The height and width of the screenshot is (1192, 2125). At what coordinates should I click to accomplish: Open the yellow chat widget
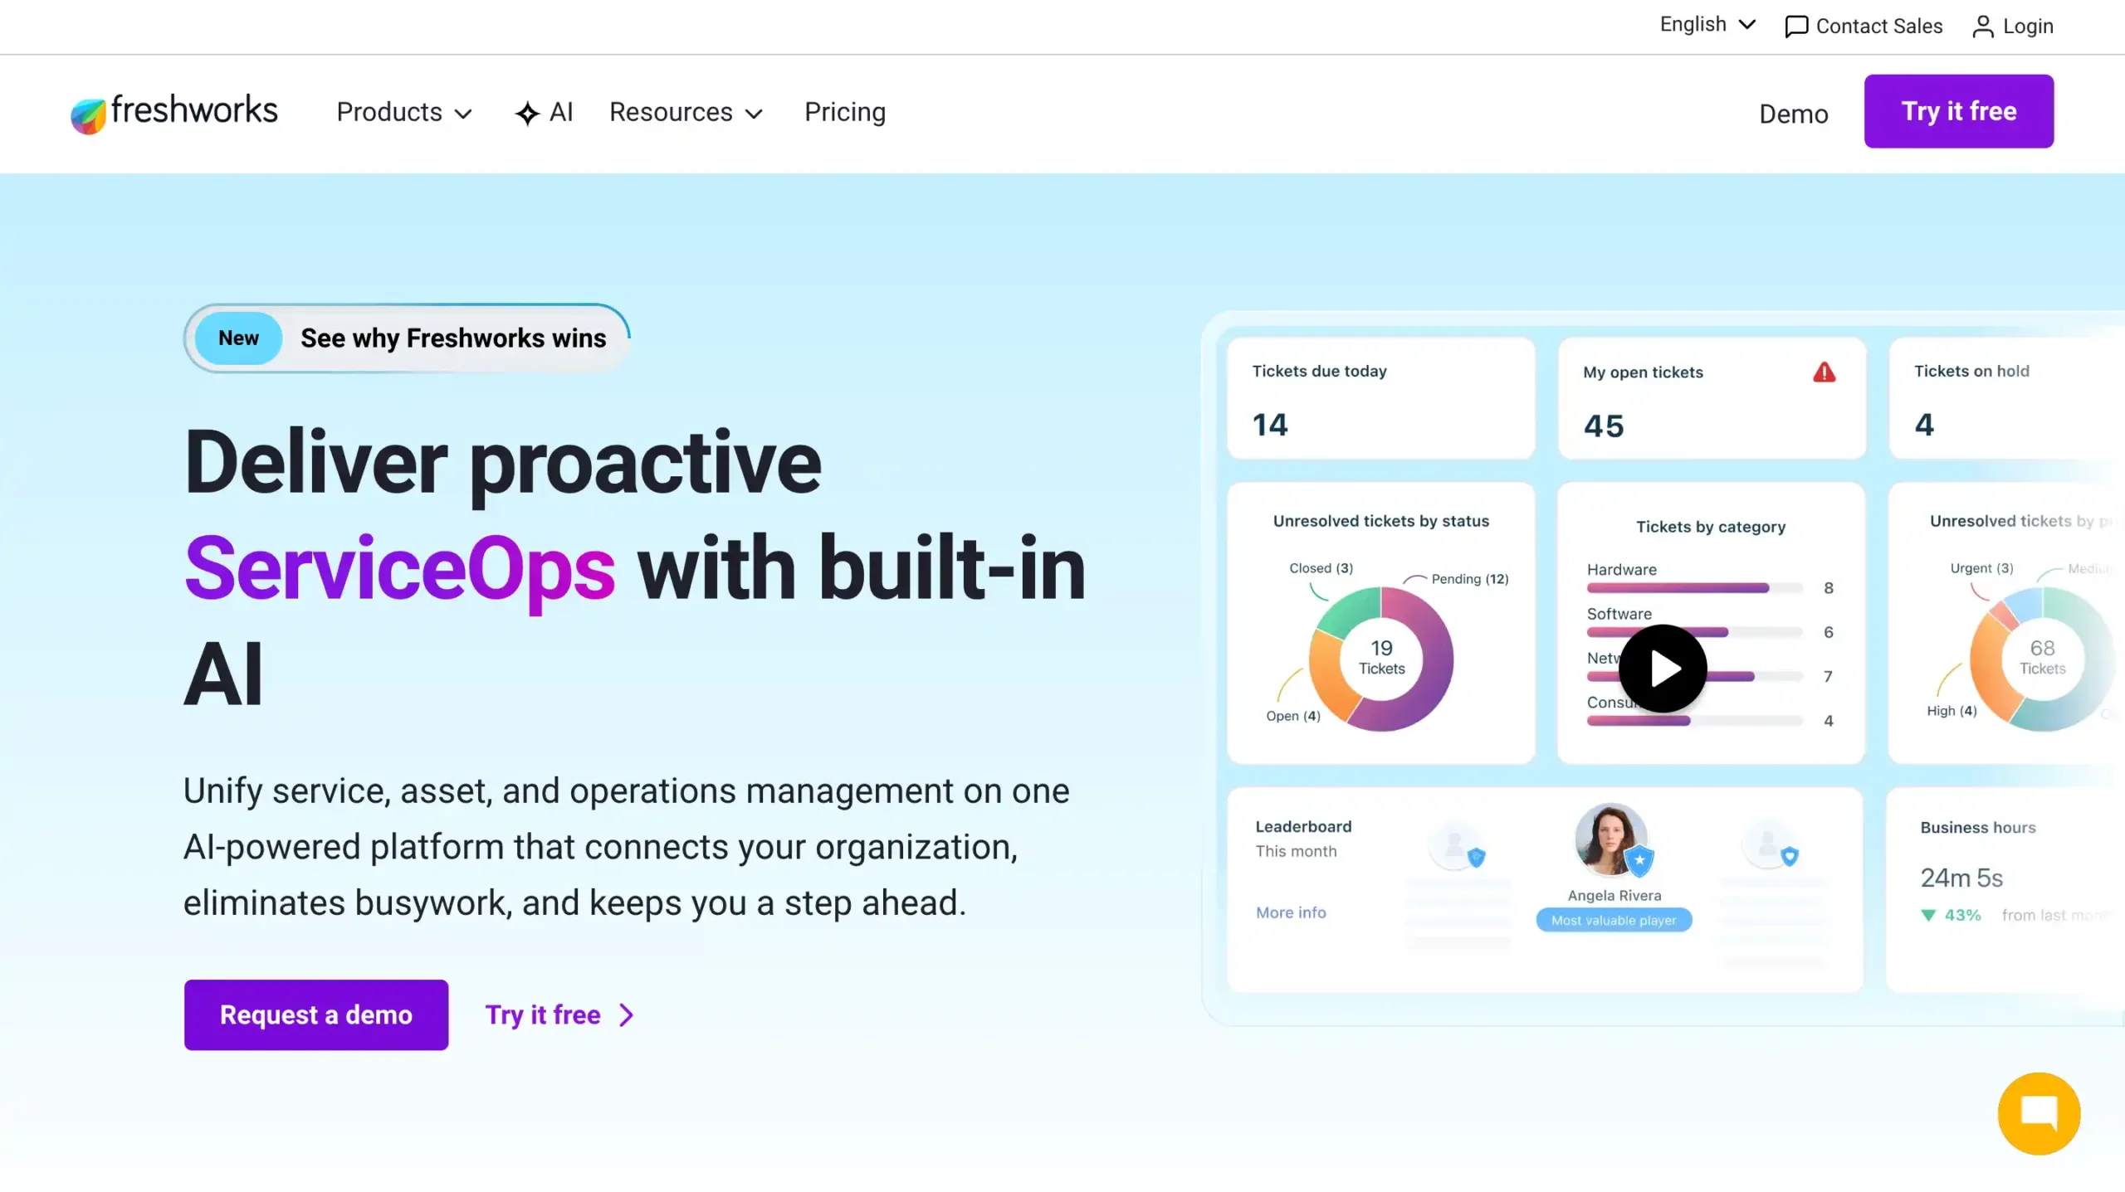pos(2039,1113)
